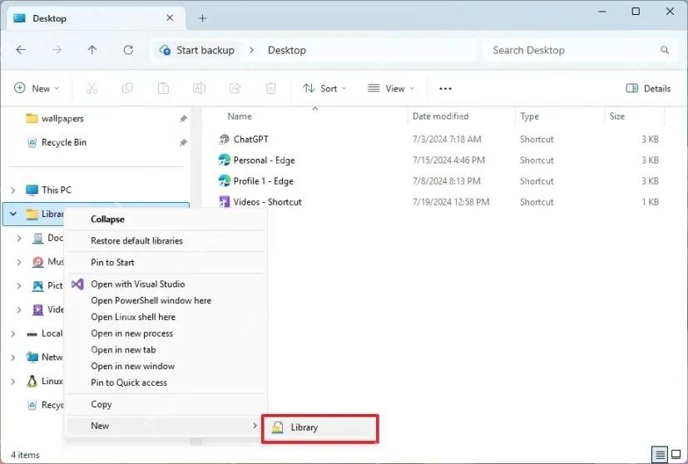This screenshot has width=688, height=464.
Task: Open a new tab with plus
Action: tap(202, 18)
